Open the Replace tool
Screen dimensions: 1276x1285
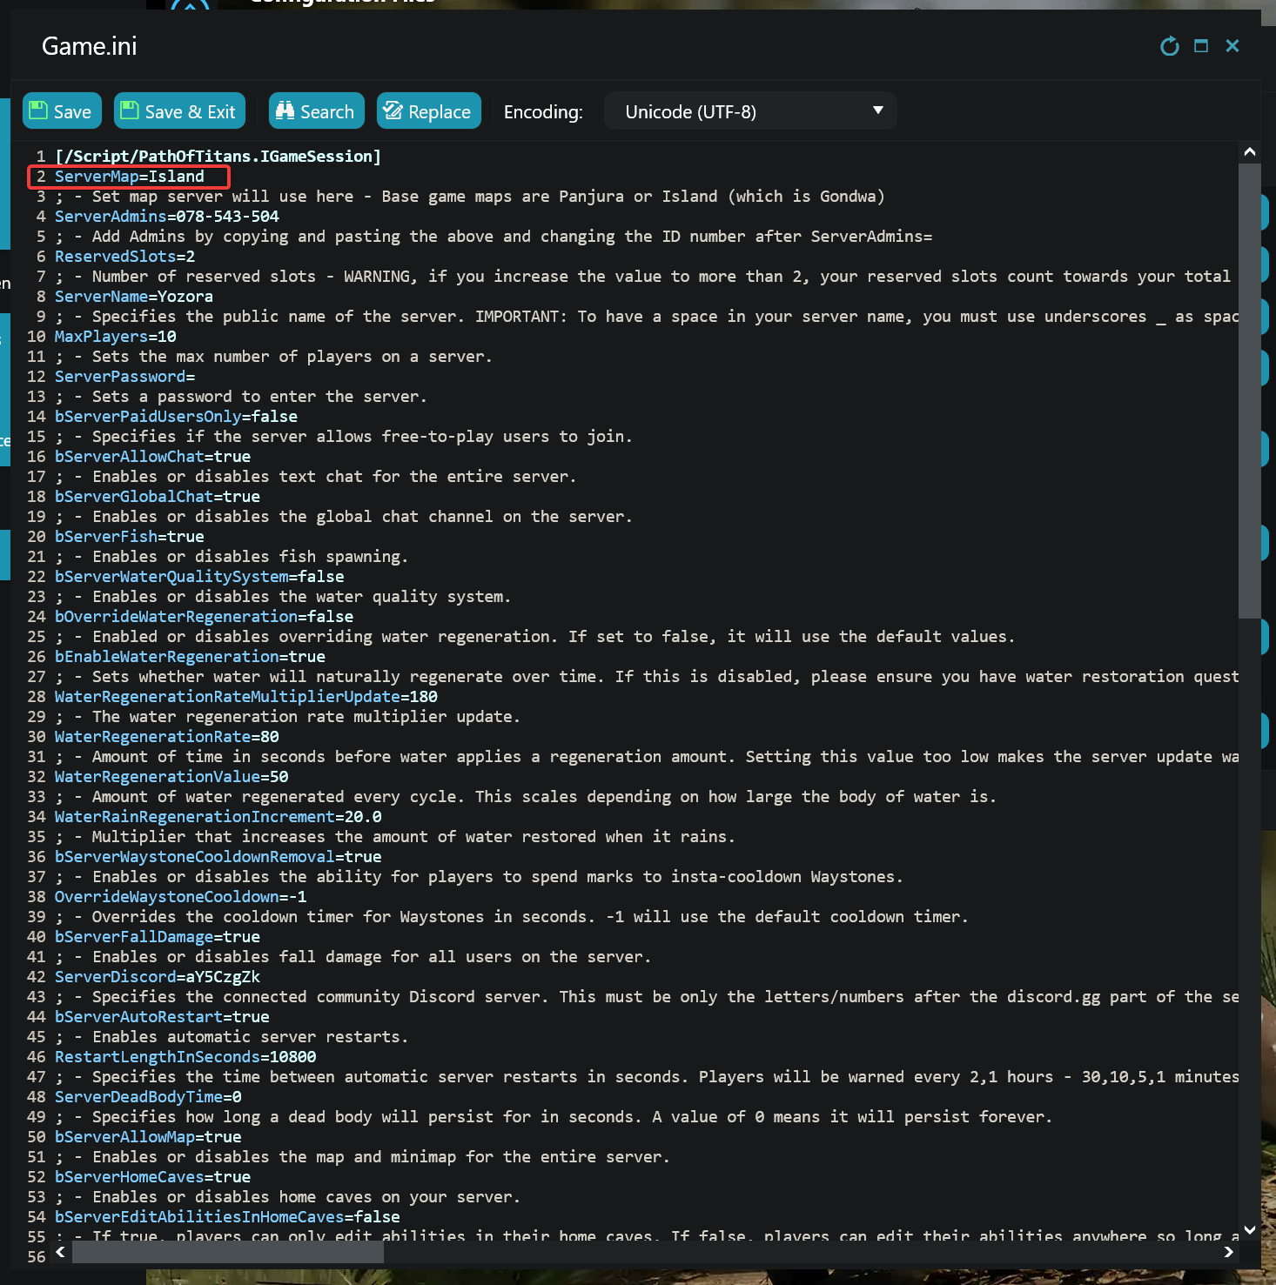click(428, 111)
